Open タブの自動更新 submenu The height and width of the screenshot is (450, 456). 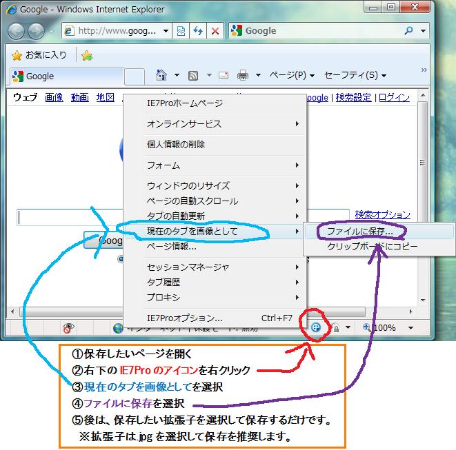[215, 216]
